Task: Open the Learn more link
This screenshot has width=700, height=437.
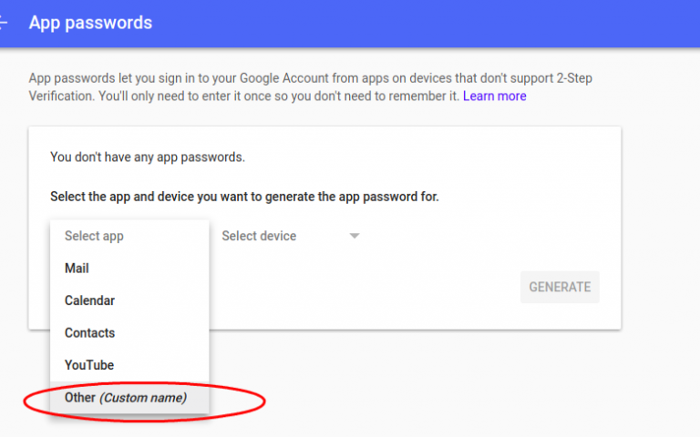Action: coord(494,96)
